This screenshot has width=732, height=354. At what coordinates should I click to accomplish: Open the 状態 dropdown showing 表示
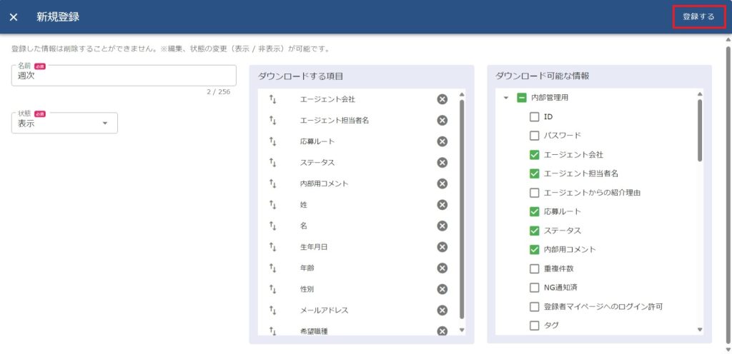[x=64, y=123]
